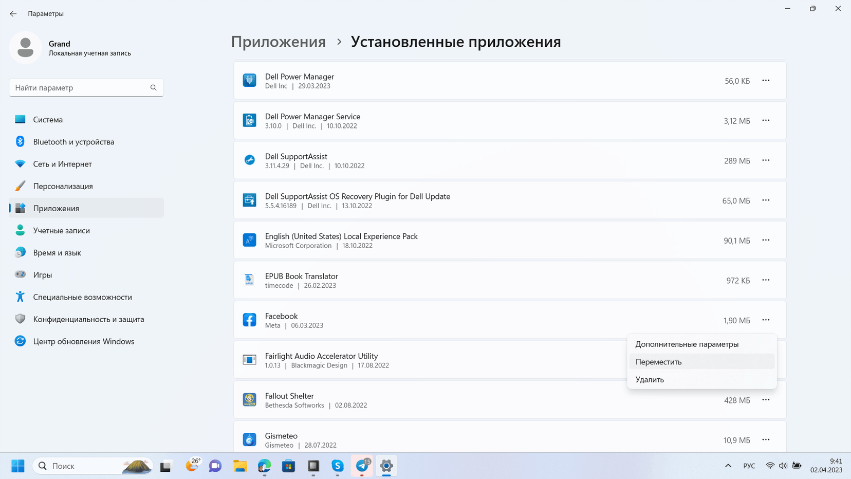Open more options for Fallout Shelter
This screenshot has height=479, width=851.
[x=766, y=399]
